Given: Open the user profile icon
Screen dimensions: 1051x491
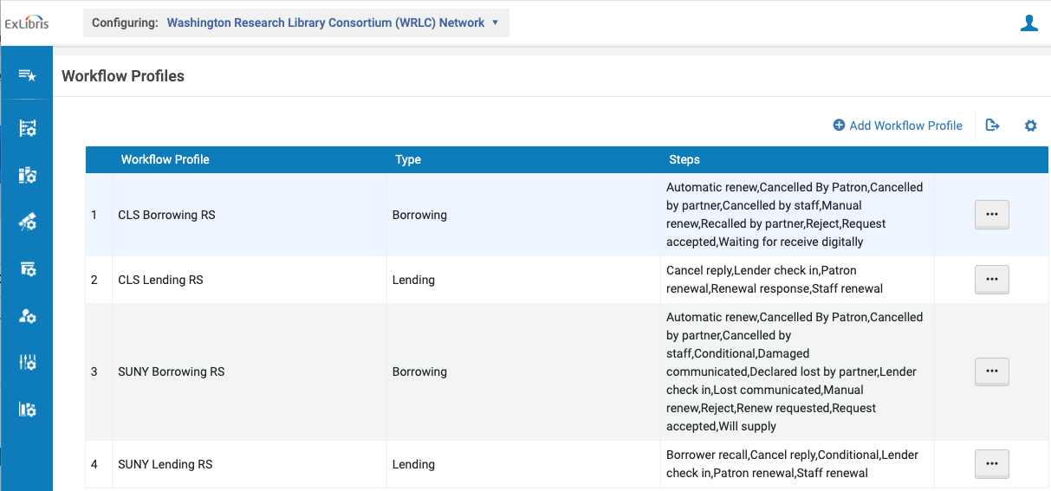Looking at the screenshot, I should 1028,23.
